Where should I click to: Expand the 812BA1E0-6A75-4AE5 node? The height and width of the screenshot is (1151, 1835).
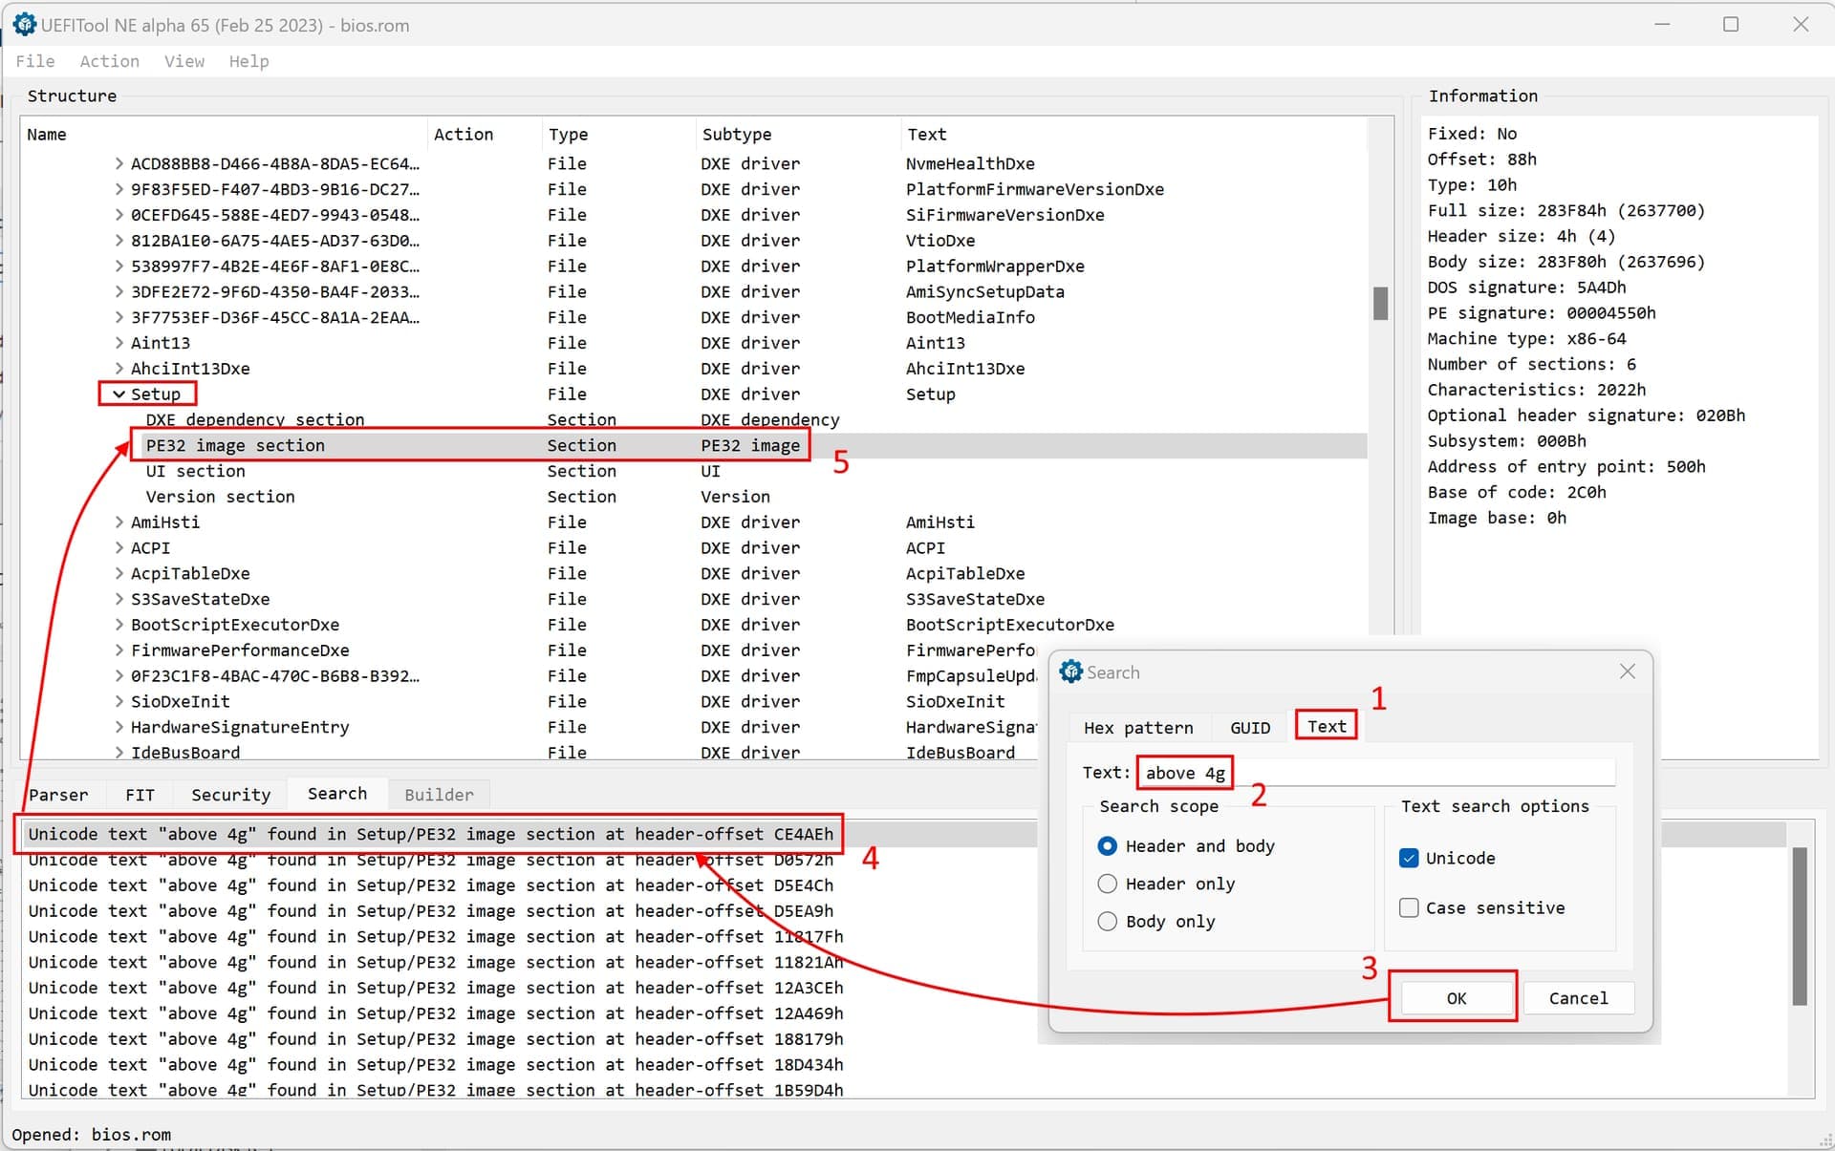point(119,241)
